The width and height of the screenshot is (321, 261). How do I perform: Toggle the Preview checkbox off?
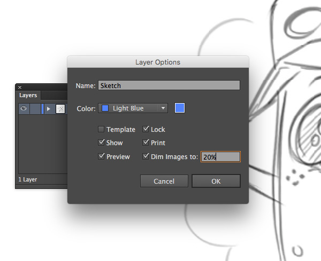(x=101, y=157)
